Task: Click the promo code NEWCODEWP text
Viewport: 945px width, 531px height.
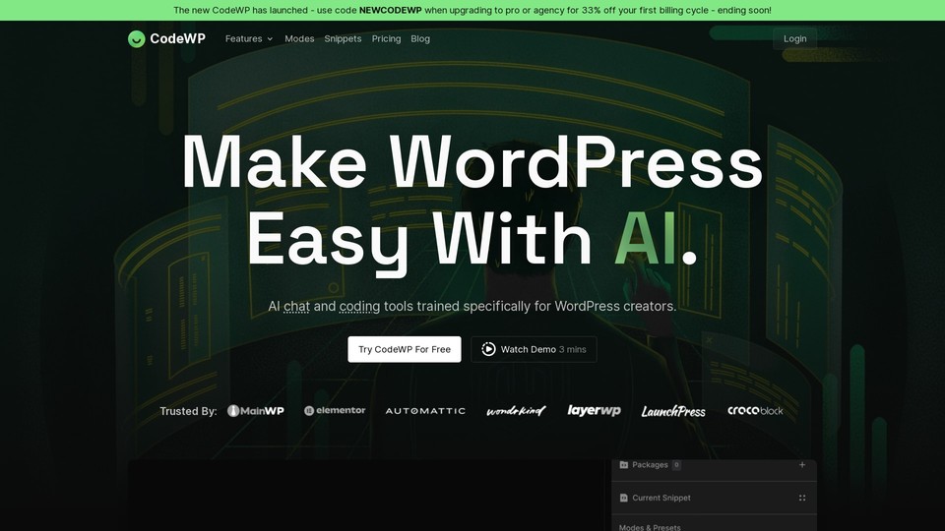Action: click(x=391, y=10)
